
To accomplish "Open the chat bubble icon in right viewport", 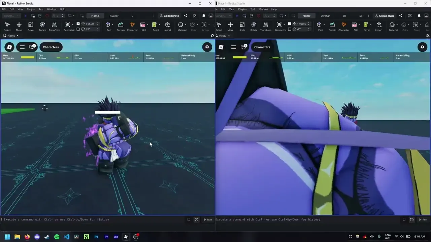I will point(244,47).
